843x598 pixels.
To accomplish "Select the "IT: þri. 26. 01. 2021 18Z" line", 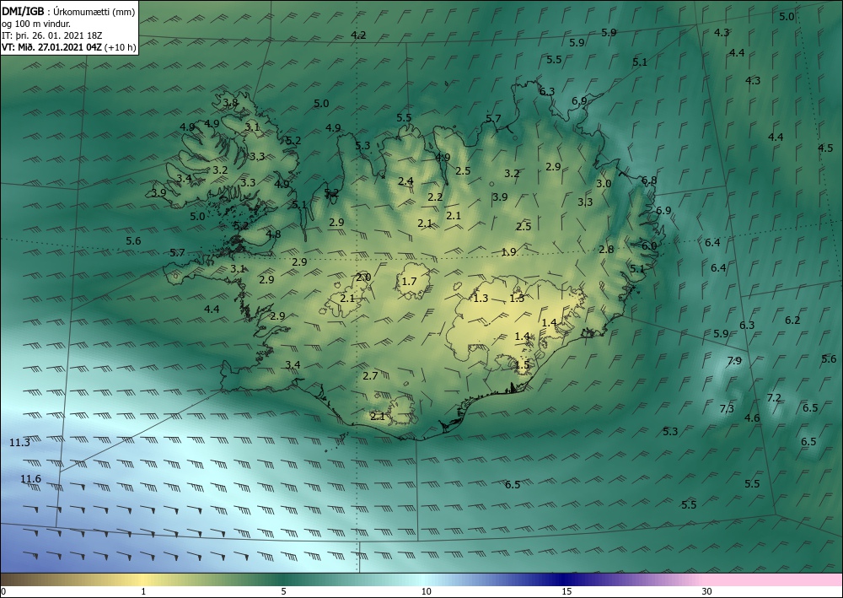I will (51, 35).
